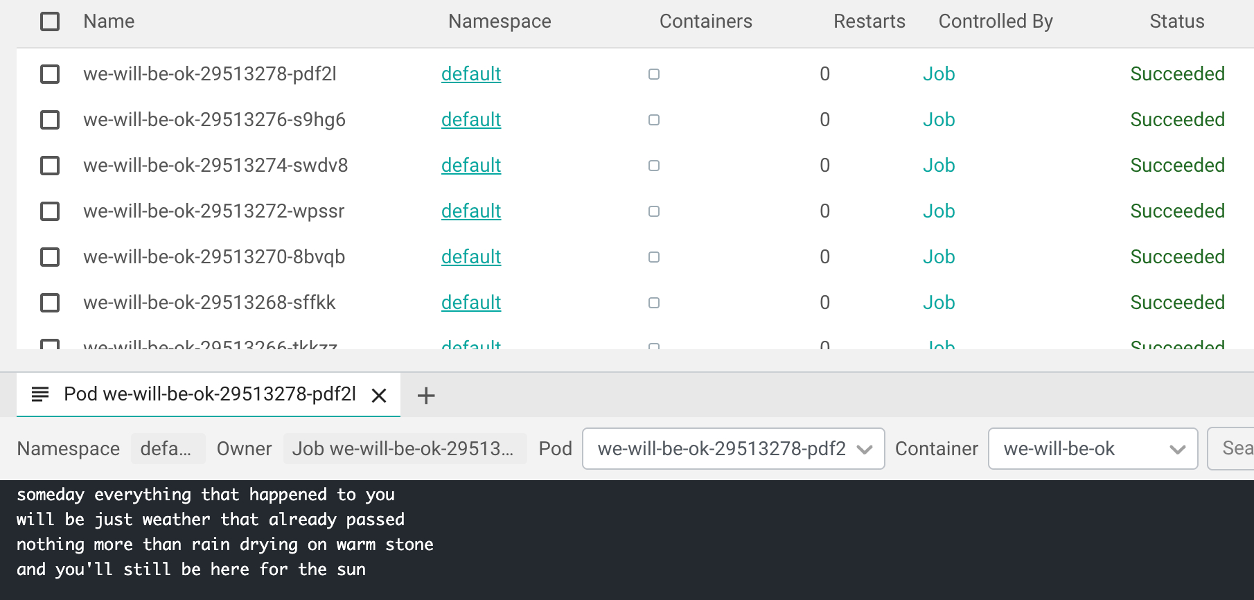This screenshot has width=1254, height=600.
Task: Click container status square for s9hg6 pod
Action: point(653,120)
